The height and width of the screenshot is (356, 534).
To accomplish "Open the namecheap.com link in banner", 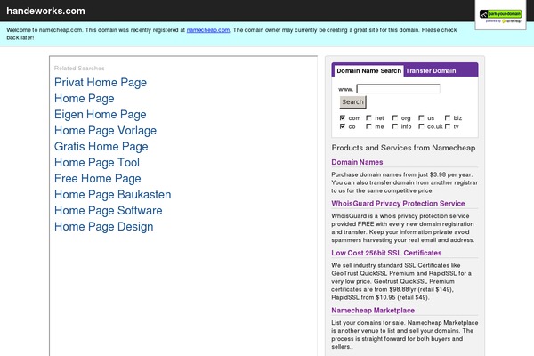I will point(208,30).
